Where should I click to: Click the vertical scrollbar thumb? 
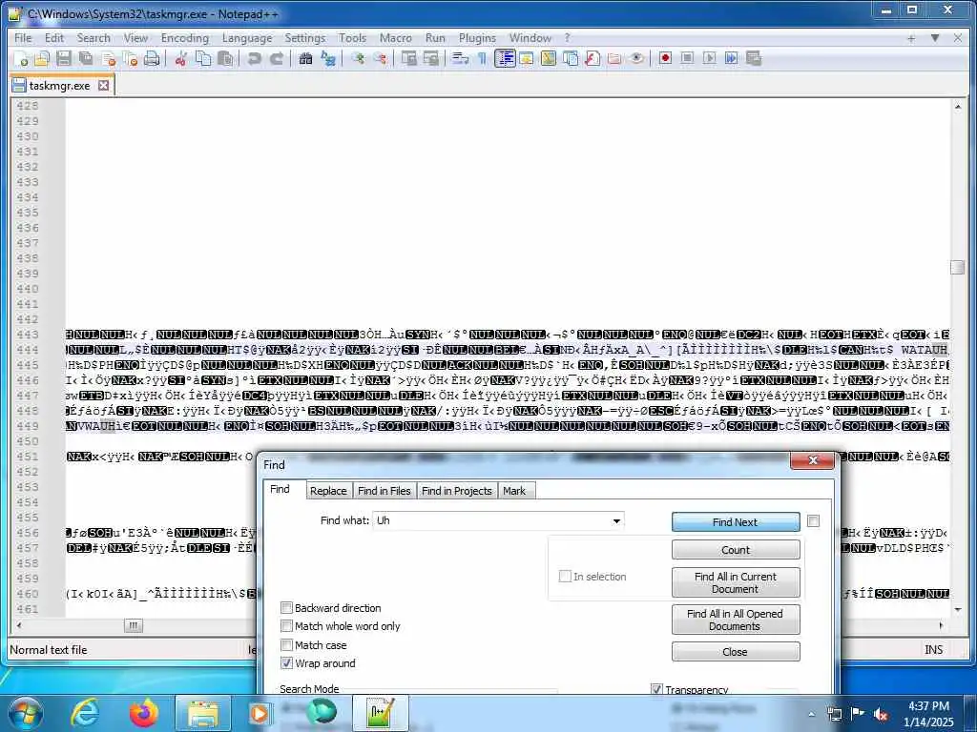point(958,267)
